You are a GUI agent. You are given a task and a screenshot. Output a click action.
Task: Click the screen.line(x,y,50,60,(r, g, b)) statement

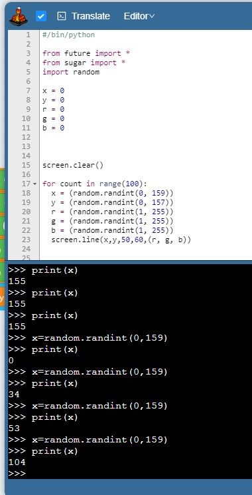tap(121, 240)
